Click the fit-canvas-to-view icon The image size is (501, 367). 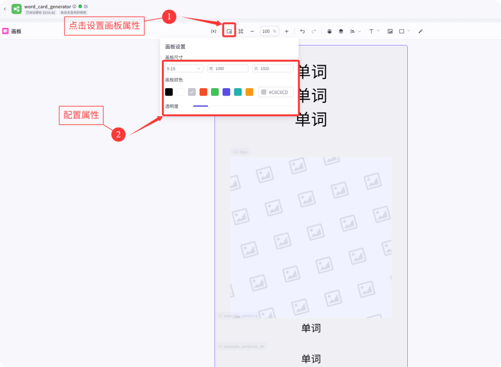[242, 31]
